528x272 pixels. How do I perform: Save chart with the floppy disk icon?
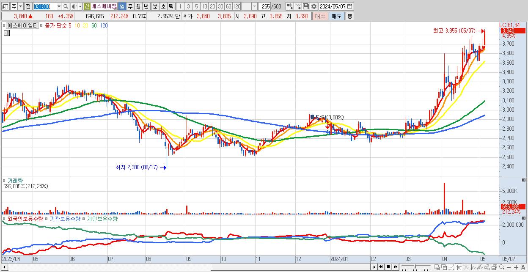click(x=306, y=6)
